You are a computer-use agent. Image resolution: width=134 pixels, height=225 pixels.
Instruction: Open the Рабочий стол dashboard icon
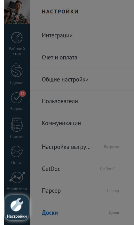17,38
